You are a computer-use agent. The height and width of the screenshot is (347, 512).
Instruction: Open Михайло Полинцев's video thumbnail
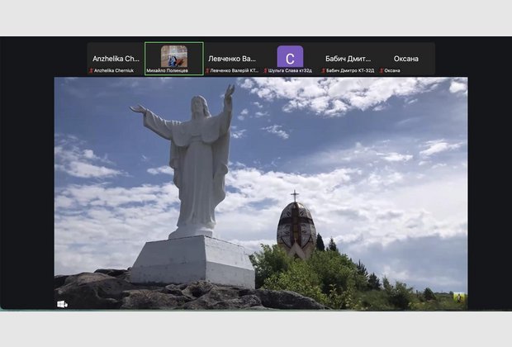173,56
